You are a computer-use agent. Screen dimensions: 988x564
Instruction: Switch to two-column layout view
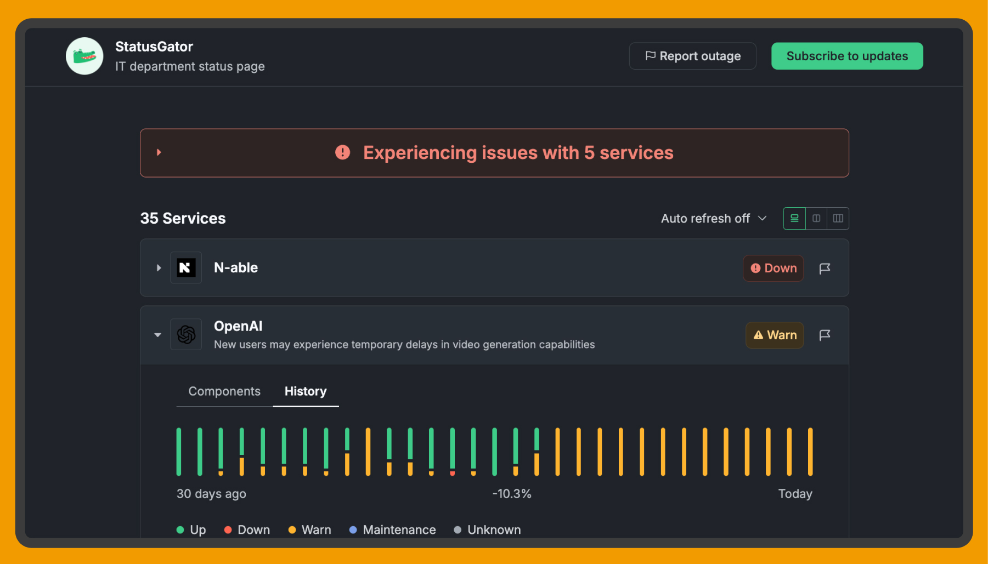click(x=816, y=218)
